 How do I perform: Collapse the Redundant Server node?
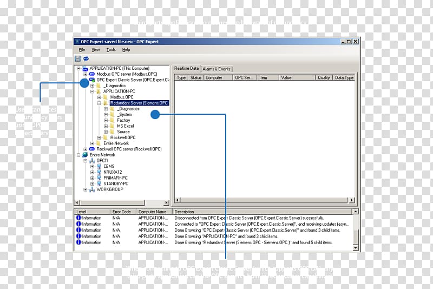point(99,103)
